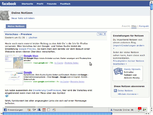Go to Profil in top navigation
This screenshot has width=153, height=115.
40,4
